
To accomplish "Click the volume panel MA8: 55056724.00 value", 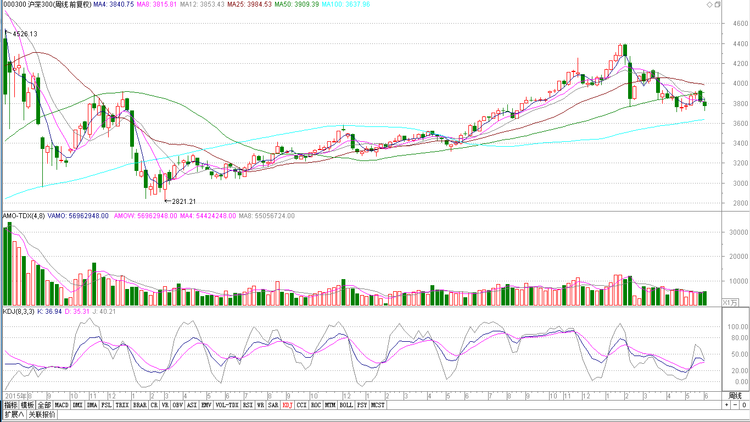I will pos(267,216).
